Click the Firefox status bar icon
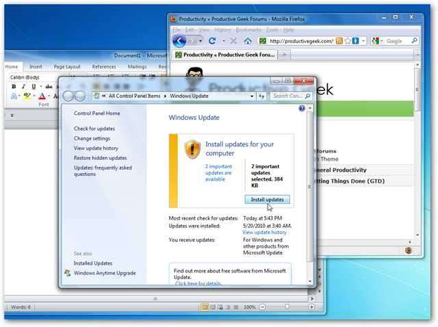The height and width of the screenshot is (327, 438). (409, 250)
